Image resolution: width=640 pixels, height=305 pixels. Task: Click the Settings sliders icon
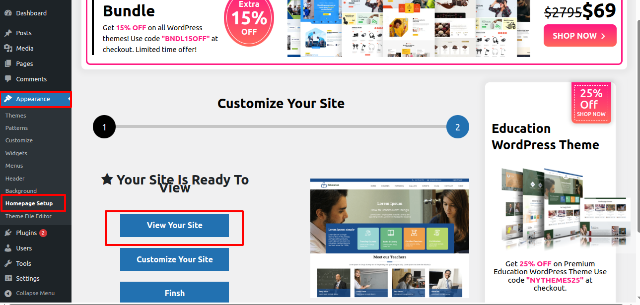tap(8, 279)
